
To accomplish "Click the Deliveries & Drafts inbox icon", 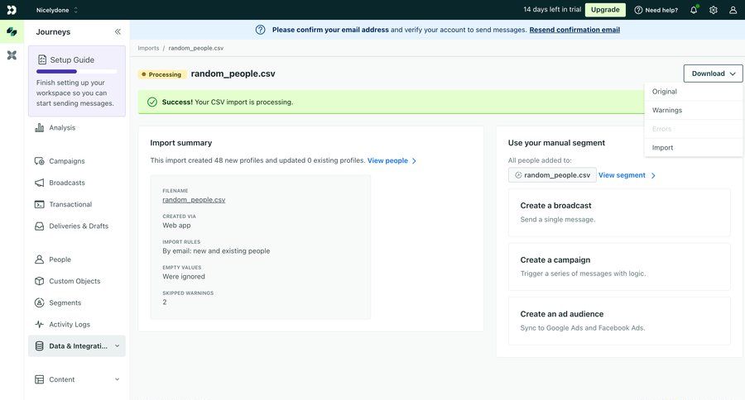I will pyautogui.click(x=40, y=226).
